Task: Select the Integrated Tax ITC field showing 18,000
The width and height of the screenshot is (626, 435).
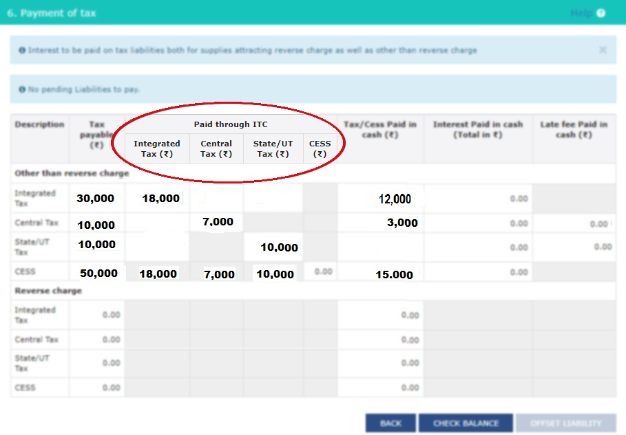Action: (156, 198)
